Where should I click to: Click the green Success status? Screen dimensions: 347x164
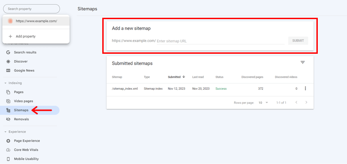click(221, 88)
